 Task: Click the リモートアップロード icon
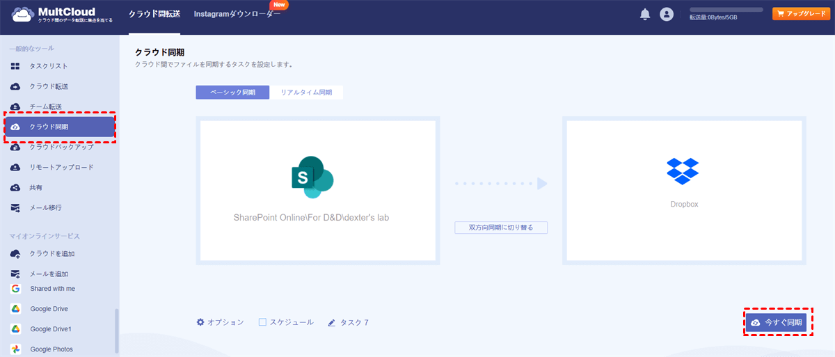pos(15,167)
